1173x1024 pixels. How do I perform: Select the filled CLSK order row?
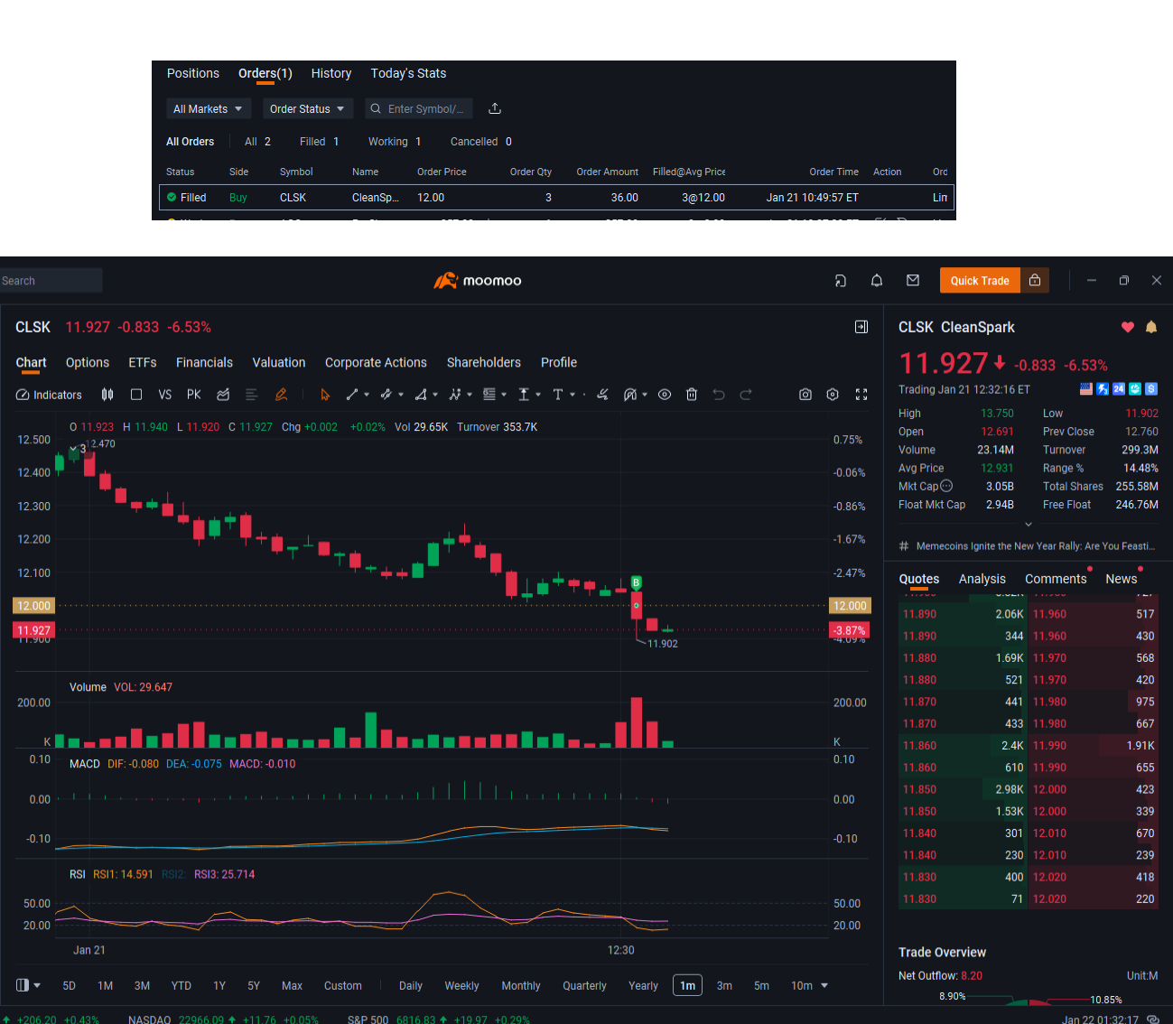[556, 198]
